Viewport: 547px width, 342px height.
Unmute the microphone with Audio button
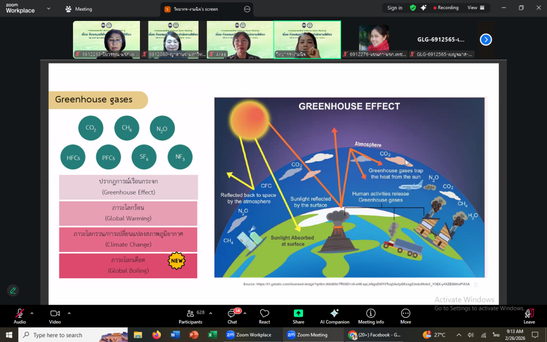[x=20, y=316]
